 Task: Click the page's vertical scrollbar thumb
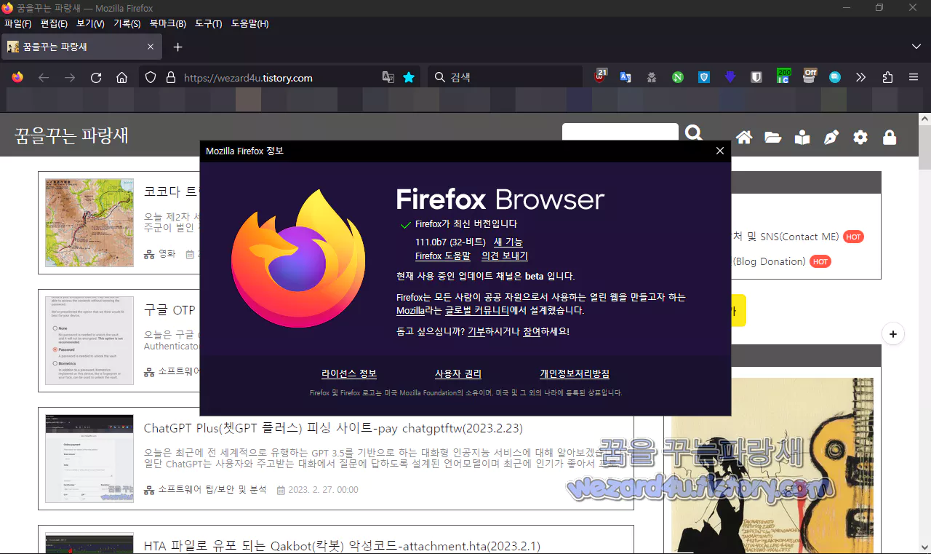click(925, 146)
